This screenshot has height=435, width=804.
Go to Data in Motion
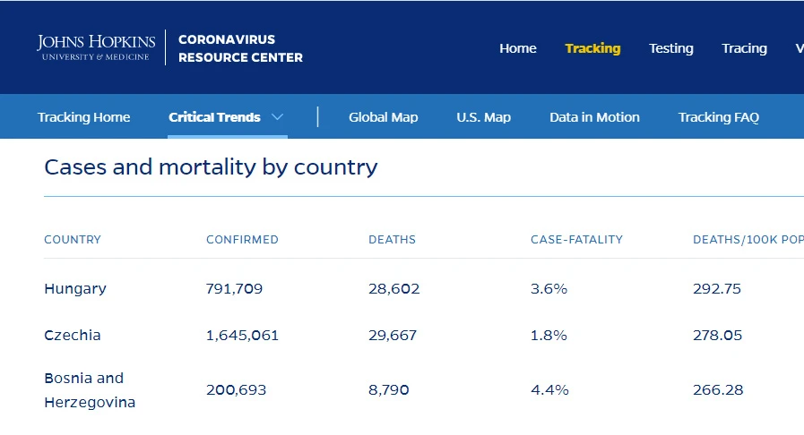point(595,117)
